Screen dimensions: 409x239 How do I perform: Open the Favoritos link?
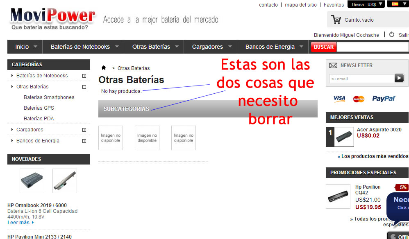click(334, 5)
